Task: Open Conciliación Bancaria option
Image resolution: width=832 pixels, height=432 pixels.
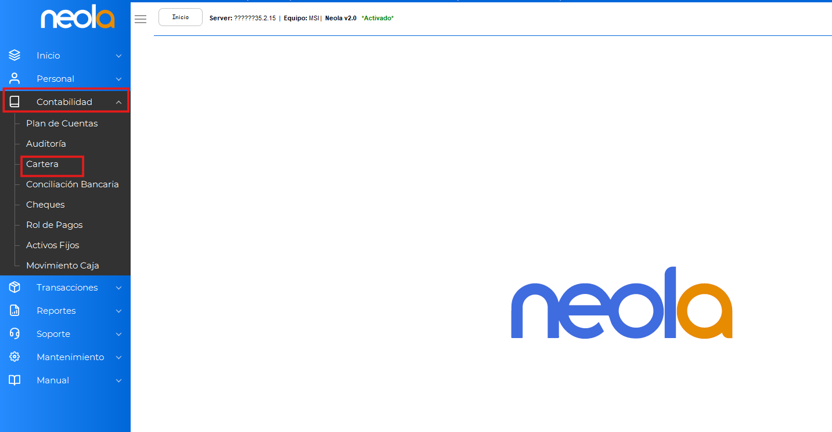Action: pos(72,184)
